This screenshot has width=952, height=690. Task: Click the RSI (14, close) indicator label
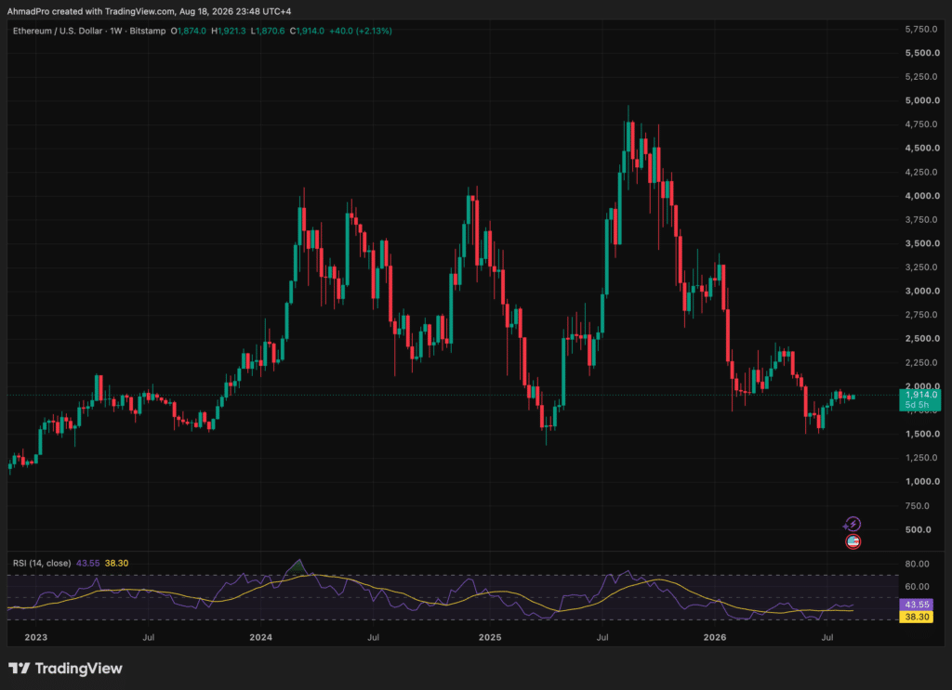point(42,564)
